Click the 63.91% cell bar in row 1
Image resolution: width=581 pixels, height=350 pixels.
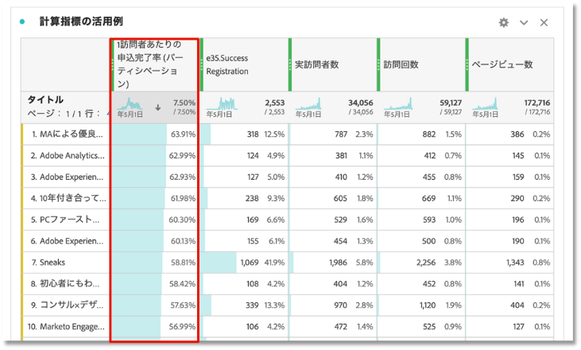(154, 134)
